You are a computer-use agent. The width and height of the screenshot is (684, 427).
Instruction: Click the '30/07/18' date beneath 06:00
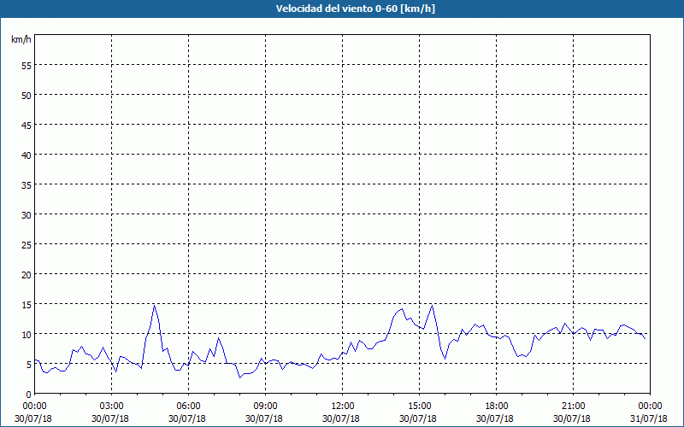click(187, 418)
